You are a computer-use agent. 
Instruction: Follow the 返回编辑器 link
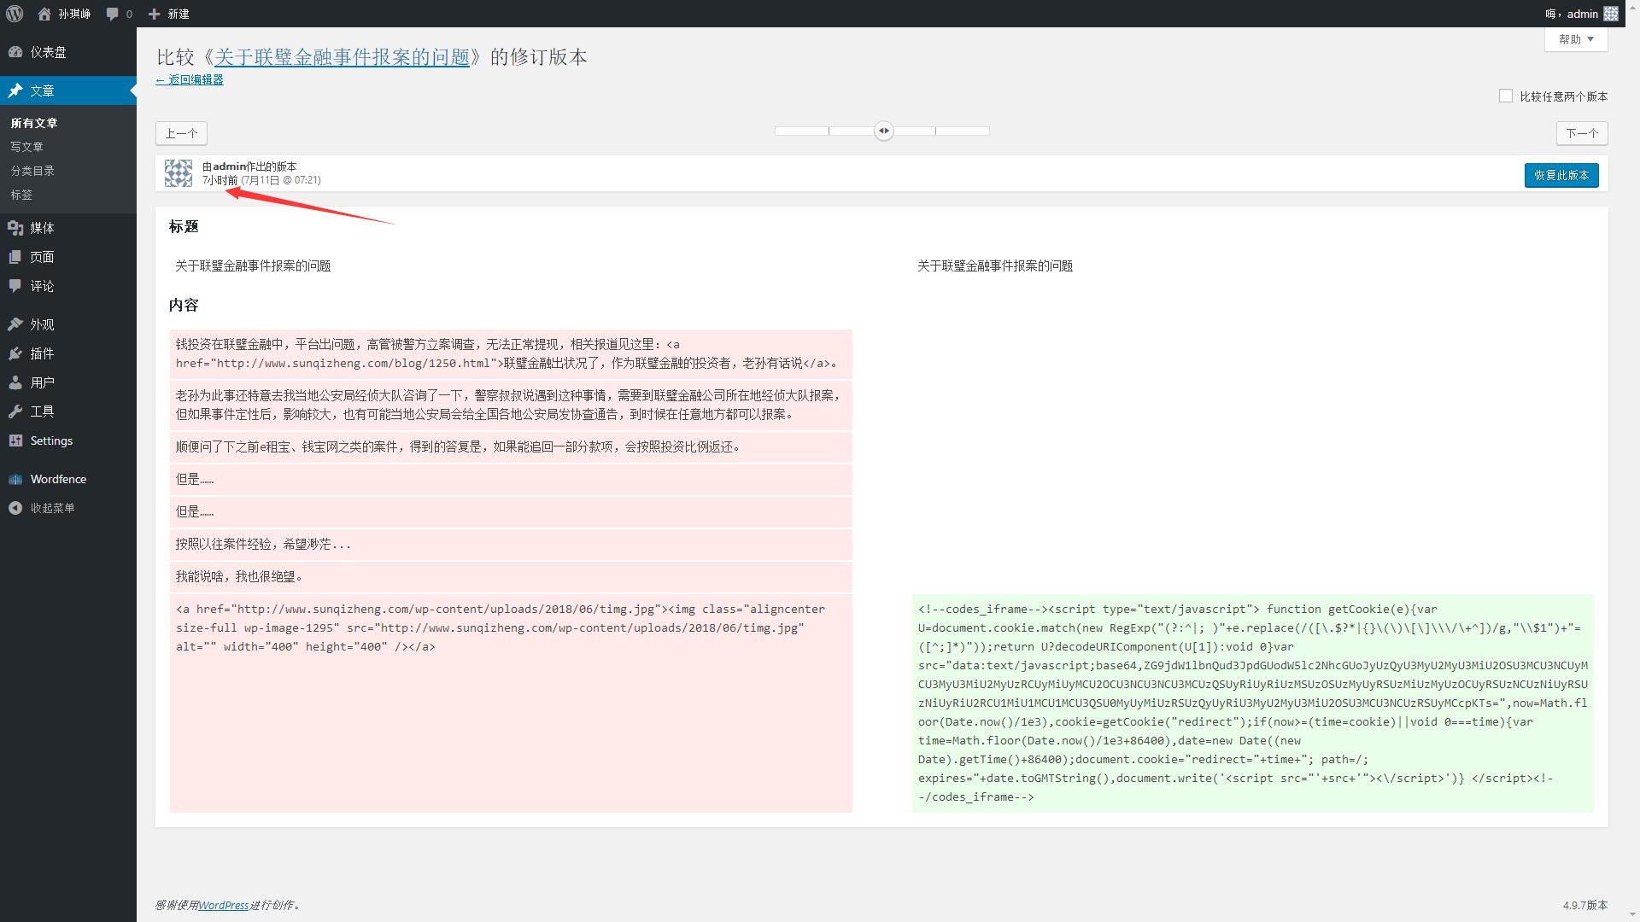coord(190,79)
